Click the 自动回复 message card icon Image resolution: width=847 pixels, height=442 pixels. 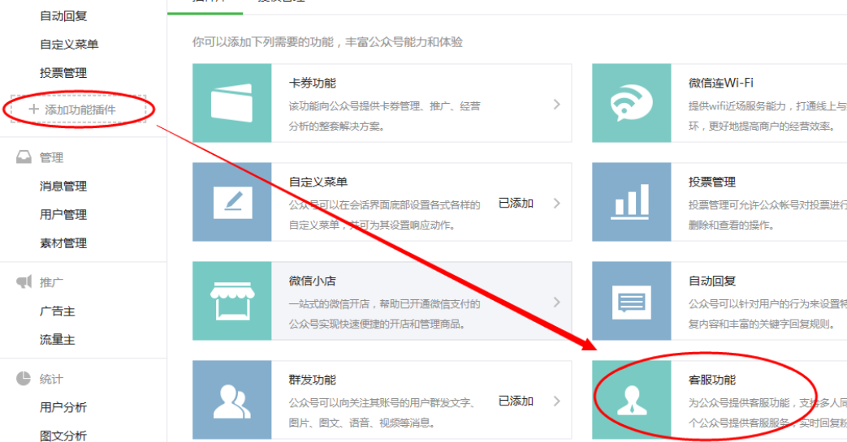632,303
